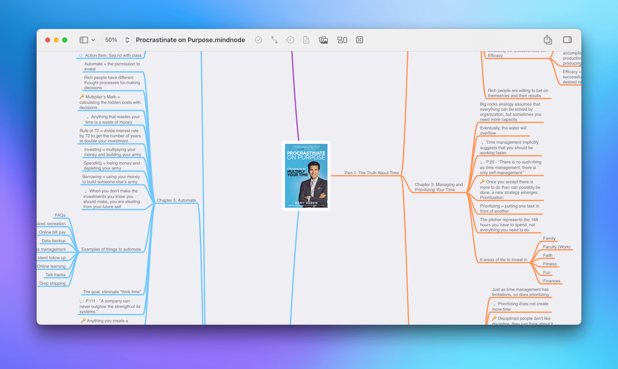618x369 pixels.
Task: Select the Drop shipping node
Action: (52, 283)
